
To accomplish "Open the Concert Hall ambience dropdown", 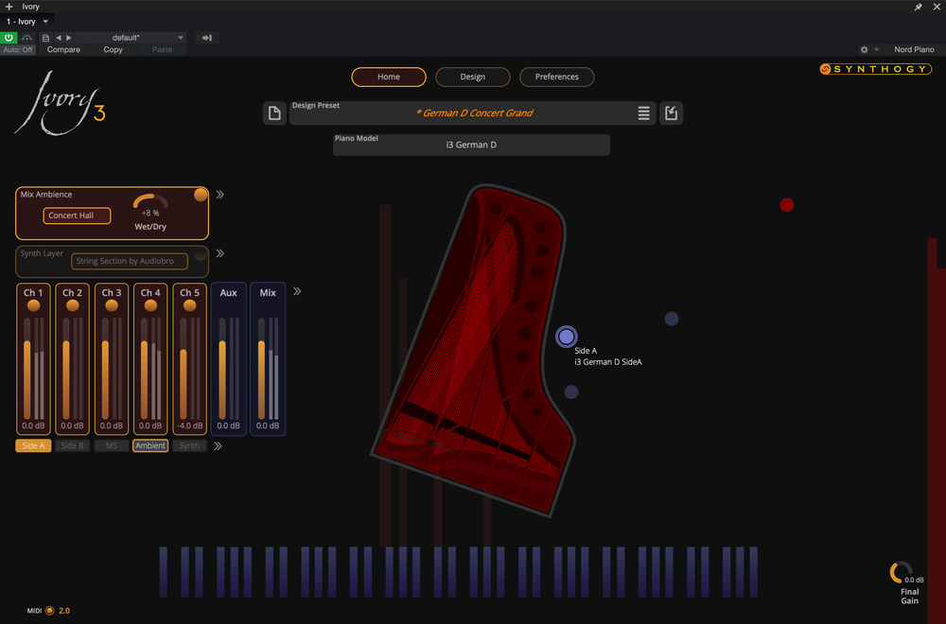I will click(77, 216).
